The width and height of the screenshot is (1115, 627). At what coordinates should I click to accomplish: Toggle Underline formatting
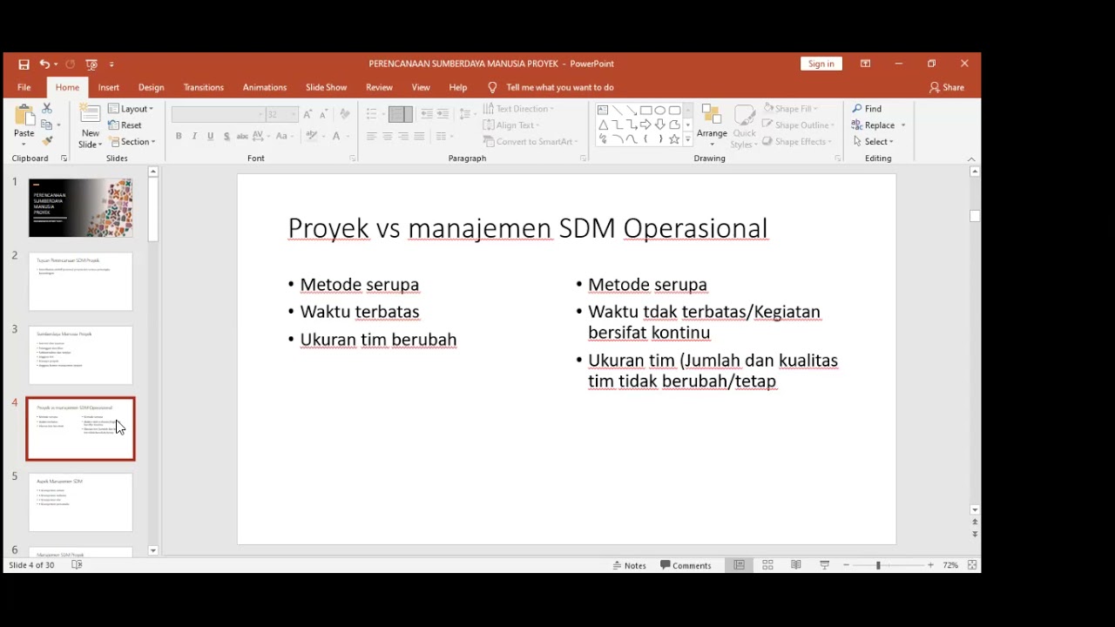pos(210,136)
